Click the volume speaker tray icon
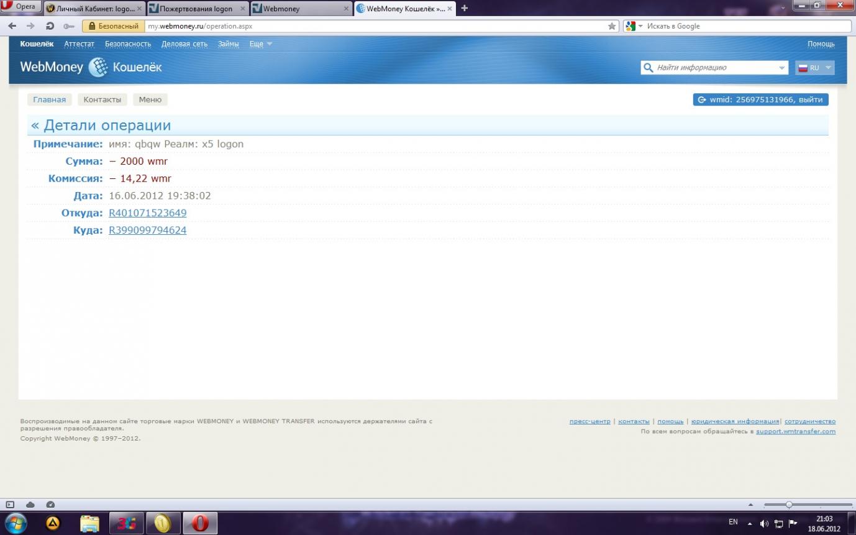The image size is (856, 535). coord(764,523)
